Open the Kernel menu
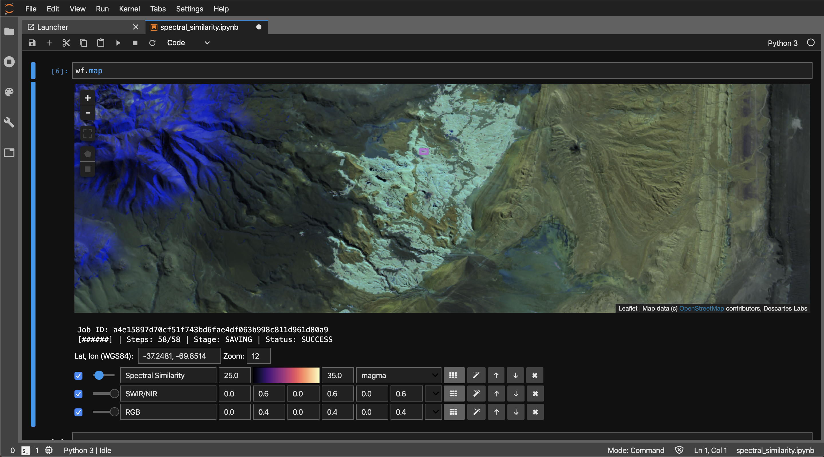Viewport: 824px width, 457px height. (x=129, y=9)
